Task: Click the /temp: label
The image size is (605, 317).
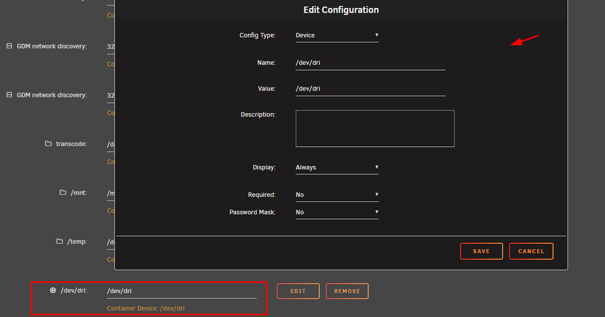Action: coord(77,242)
